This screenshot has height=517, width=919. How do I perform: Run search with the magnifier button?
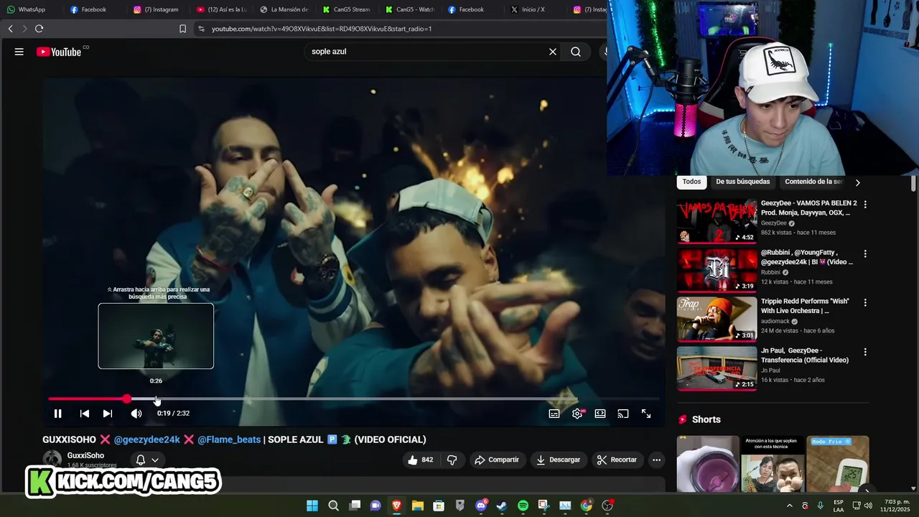click(576, 52)
